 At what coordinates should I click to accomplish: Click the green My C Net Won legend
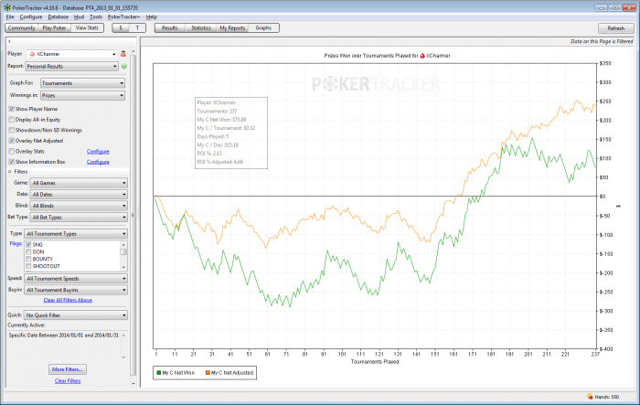pos(177,373)
